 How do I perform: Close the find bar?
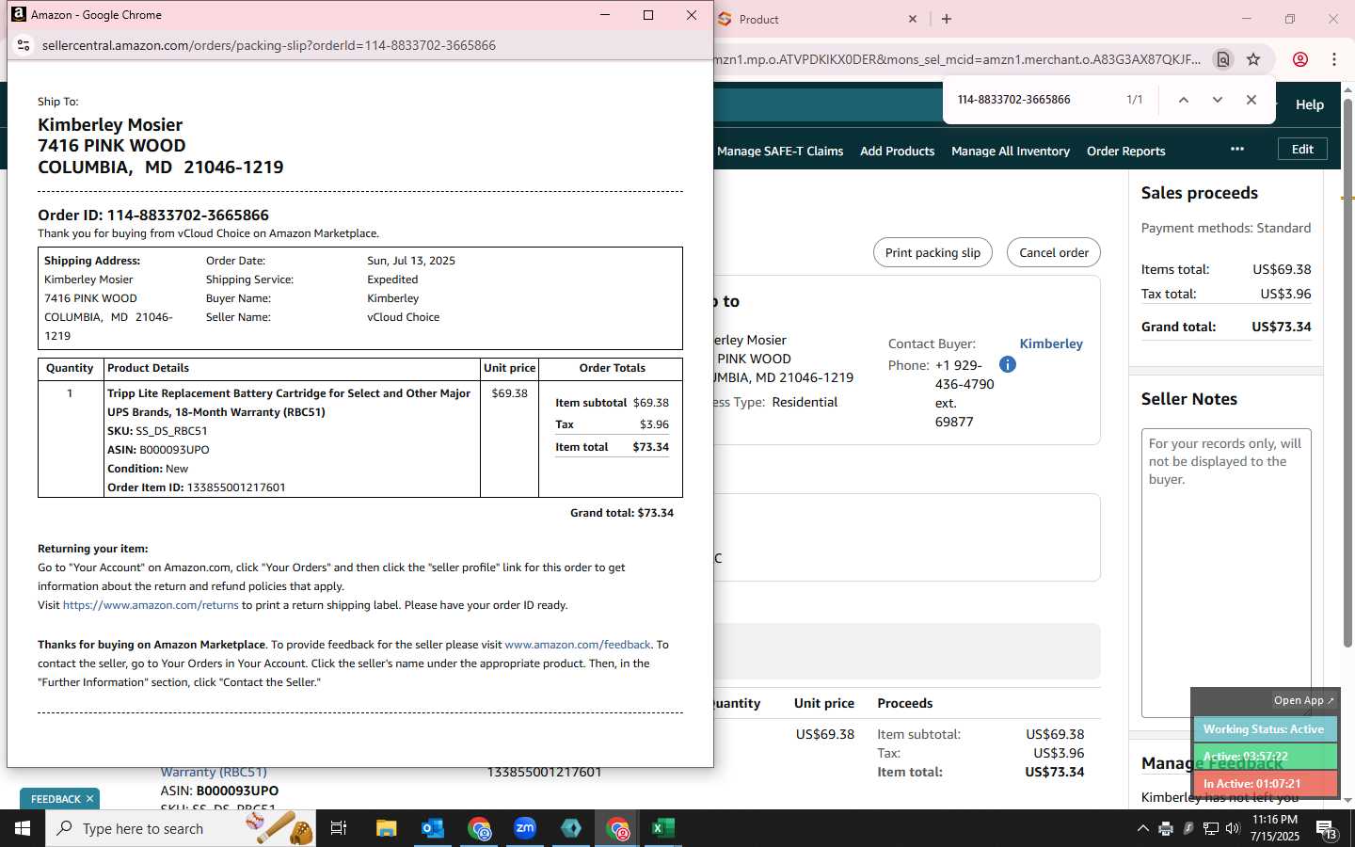pos(1251,100)
